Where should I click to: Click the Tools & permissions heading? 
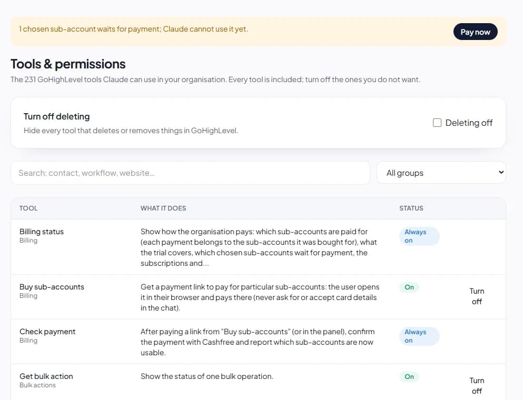(x=68, y=64)
